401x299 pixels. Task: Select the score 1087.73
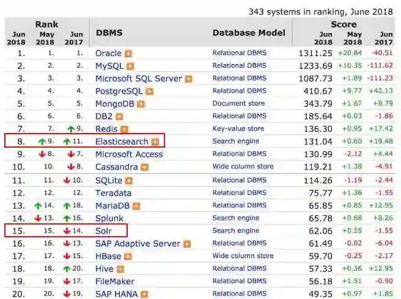pos(315,79)
